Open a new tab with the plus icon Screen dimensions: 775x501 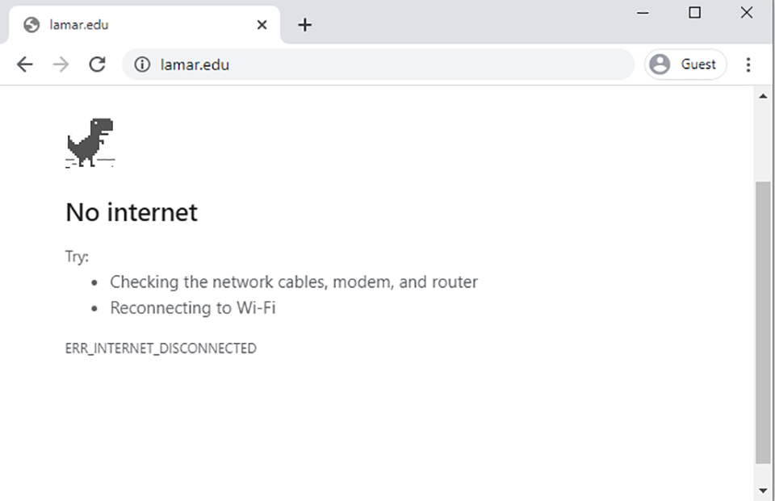click(305, 25)
